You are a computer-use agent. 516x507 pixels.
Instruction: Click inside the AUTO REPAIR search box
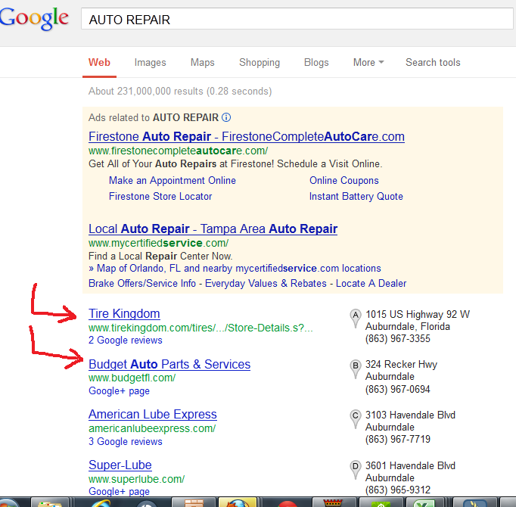297,19
